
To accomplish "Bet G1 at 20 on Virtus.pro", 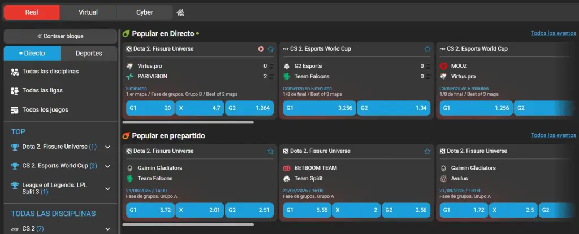I will [x=150, y=108].
